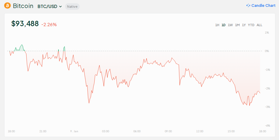
Task: Open the BTC/USD pair dropdown
Action: [x=50, y=6]
